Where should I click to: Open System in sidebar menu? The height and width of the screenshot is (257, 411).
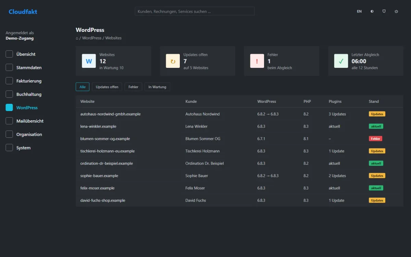point(23,148)
